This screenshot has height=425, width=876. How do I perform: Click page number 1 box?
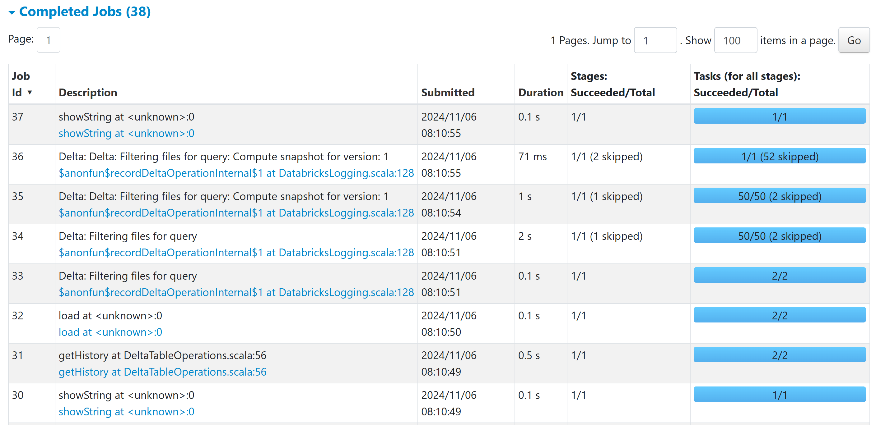click(48, 40)
